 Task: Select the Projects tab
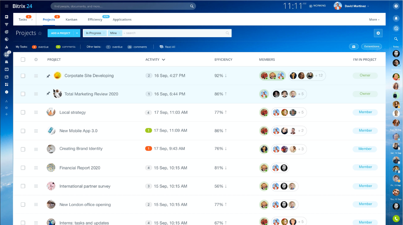pos(49,19)
